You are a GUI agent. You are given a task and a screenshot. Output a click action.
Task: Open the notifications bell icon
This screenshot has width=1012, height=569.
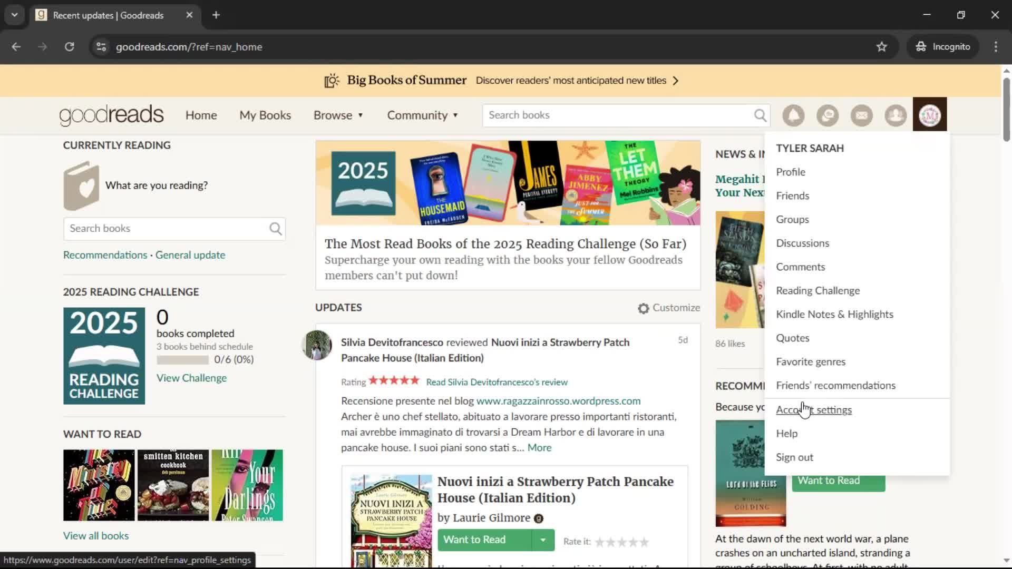[793, 115]
